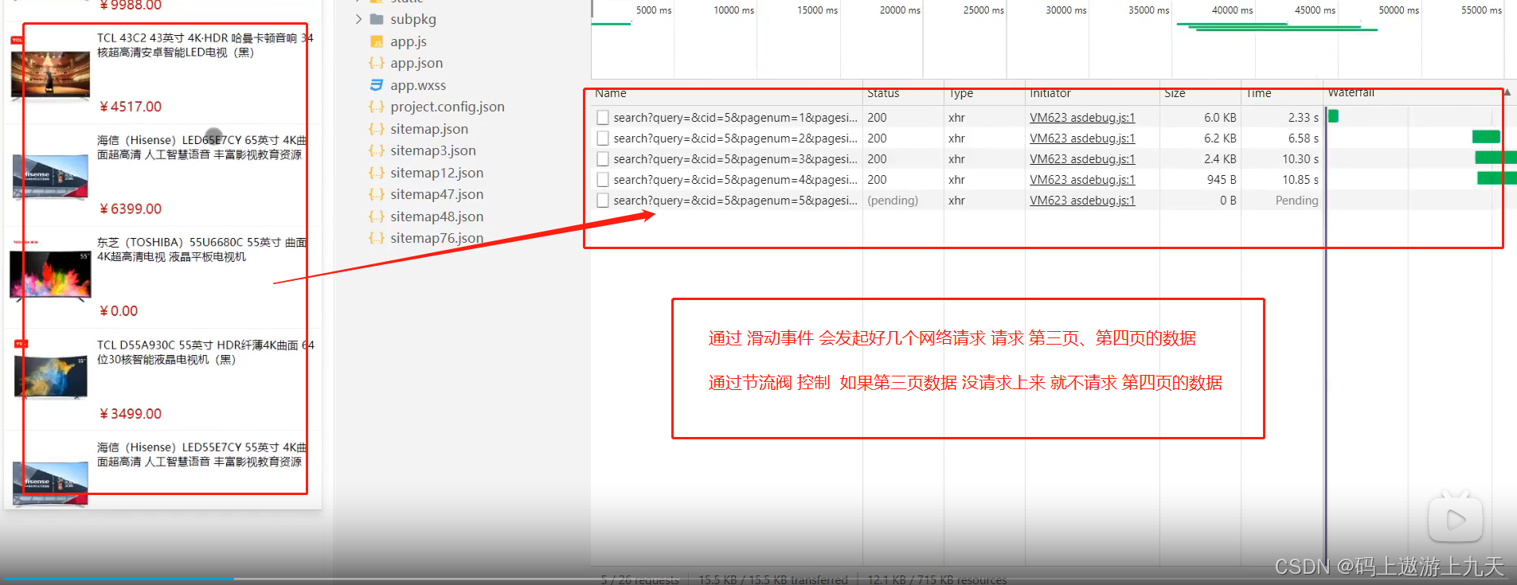The image size is (1517, 585).
Task: Click the sitemap12.json file icon
Action: pos(377,173)
